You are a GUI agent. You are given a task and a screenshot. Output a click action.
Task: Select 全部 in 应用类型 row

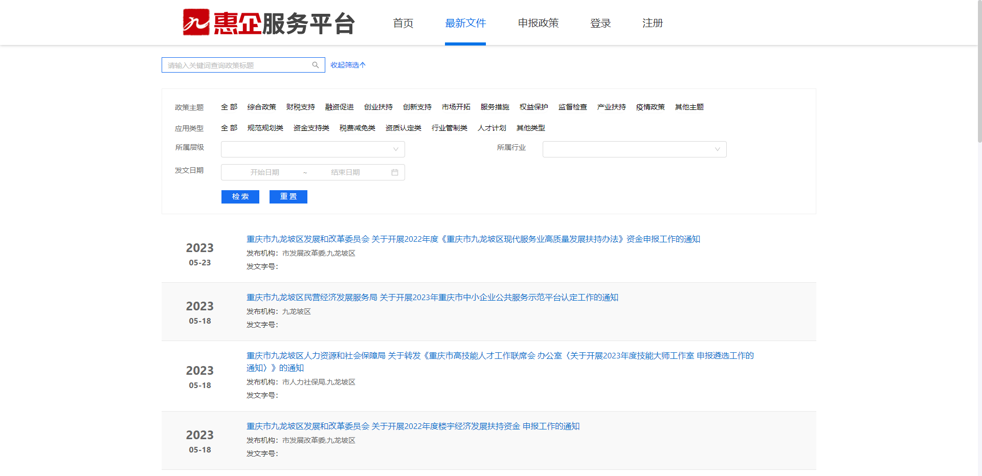(x=229, y=128)
